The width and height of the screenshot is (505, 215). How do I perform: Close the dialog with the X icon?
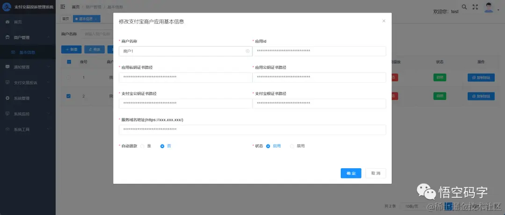click(383, 21)
